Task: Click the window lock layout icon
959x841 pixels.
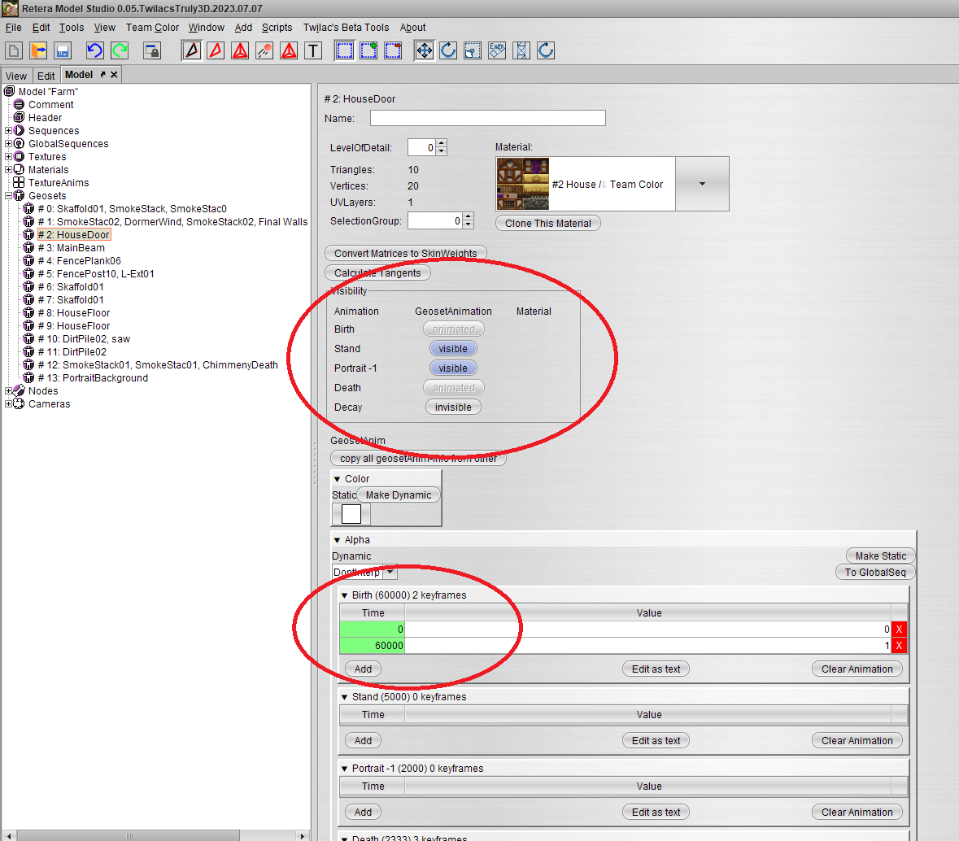Action: pyautogui.click(x=151, y=50)
